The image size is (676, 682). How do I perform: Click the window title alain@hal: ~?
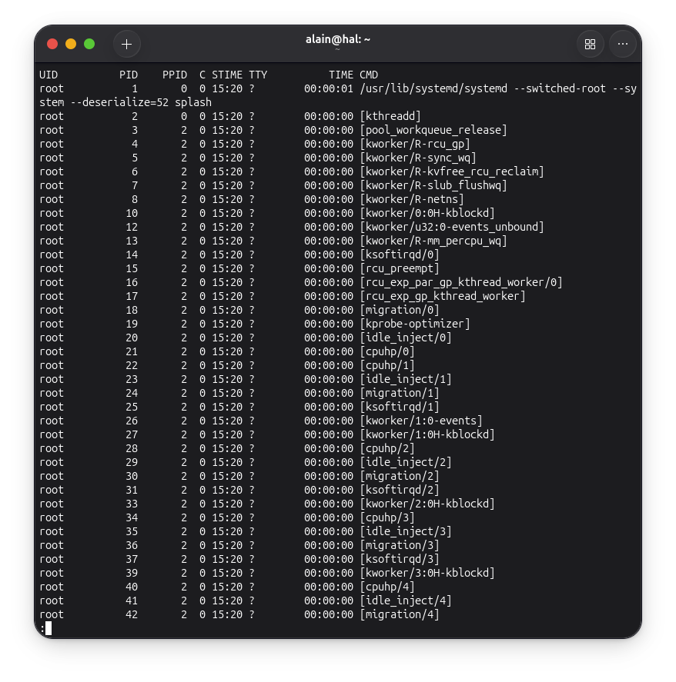pyautogui.click(x=337, y=39)
